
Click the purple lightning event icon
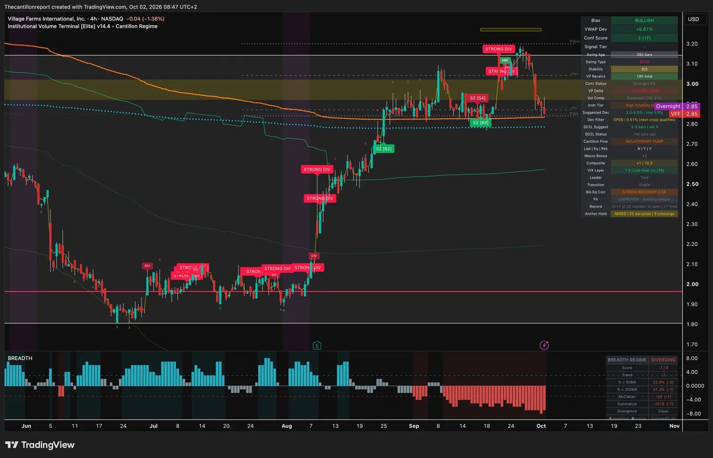point(544,345)
